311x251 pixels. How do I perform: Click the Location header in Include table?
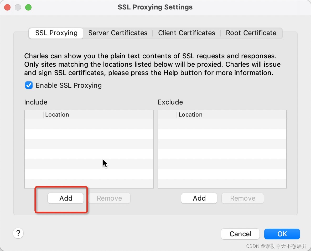tap(98, 114)
